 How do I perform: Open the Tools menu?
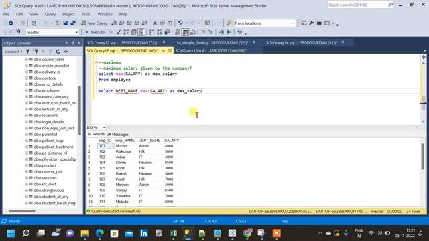tap(86, 14)
